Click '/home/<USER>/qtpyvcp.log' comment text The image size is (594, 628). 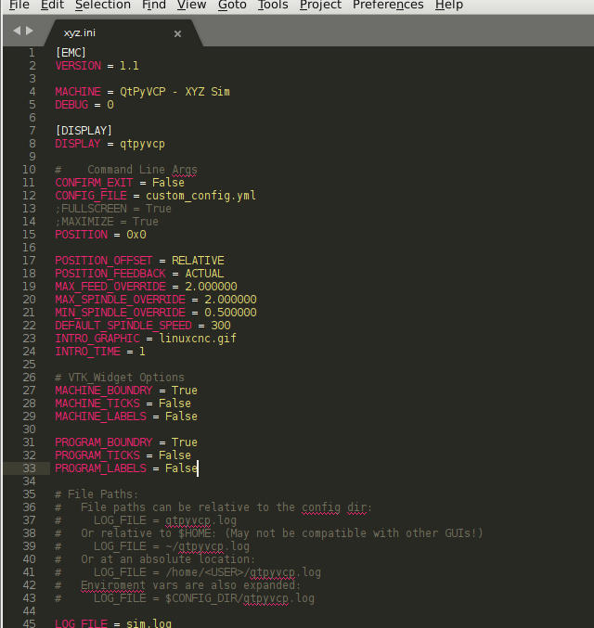click(x=243, y=572)
